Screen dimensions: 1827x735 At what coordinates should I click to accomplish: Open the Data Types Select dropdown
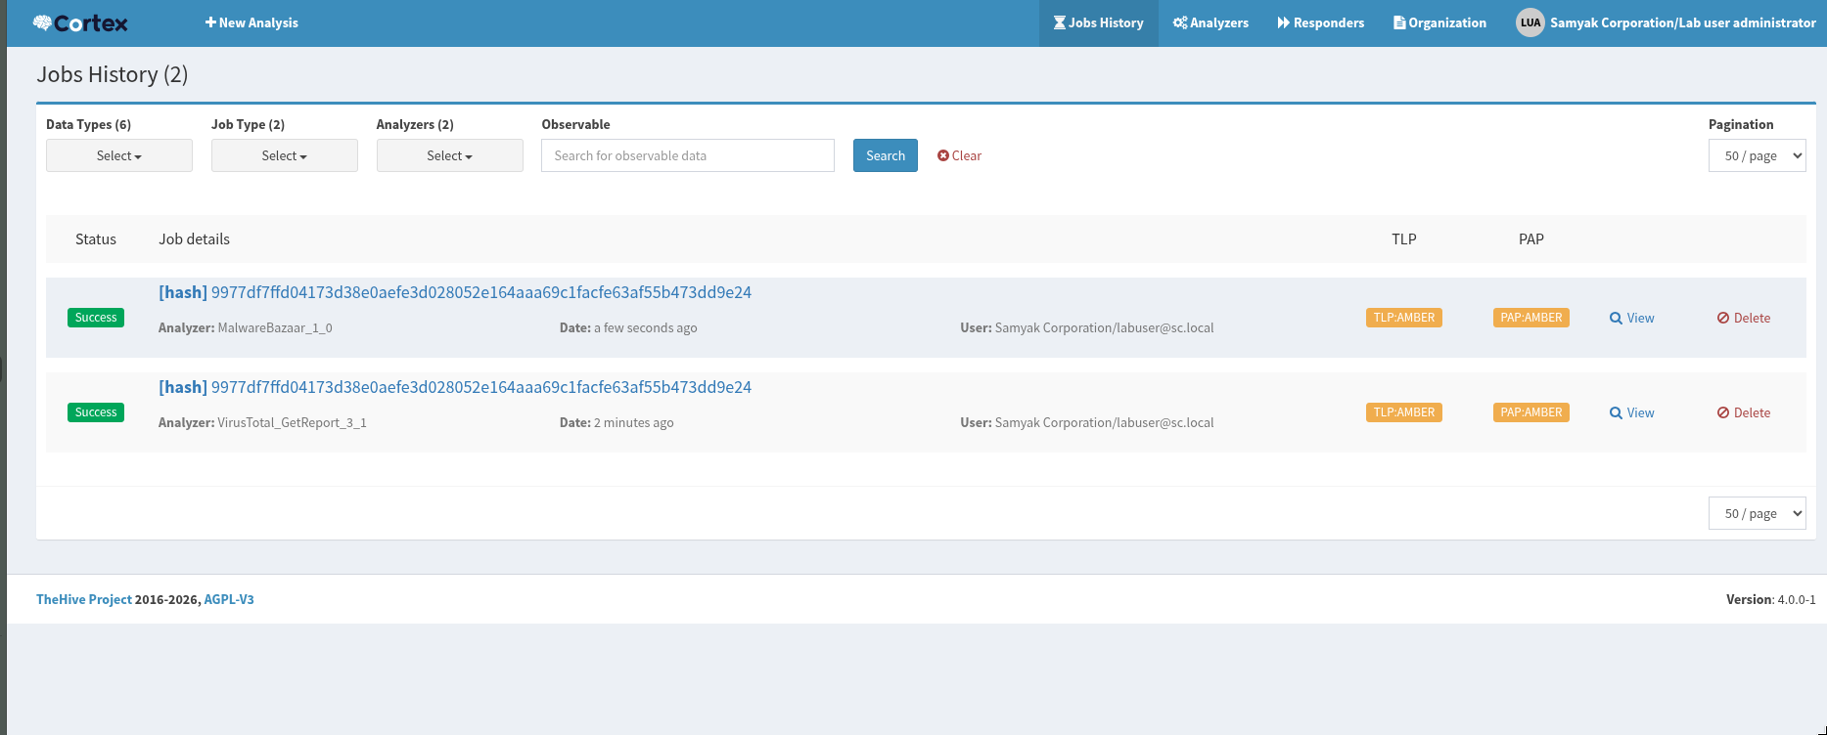tap(119, 155)
